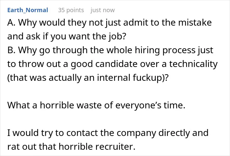Click the line starting 'A. Why would they'
This screenshot has height=156, width=230.
click(x=109, y=23)
